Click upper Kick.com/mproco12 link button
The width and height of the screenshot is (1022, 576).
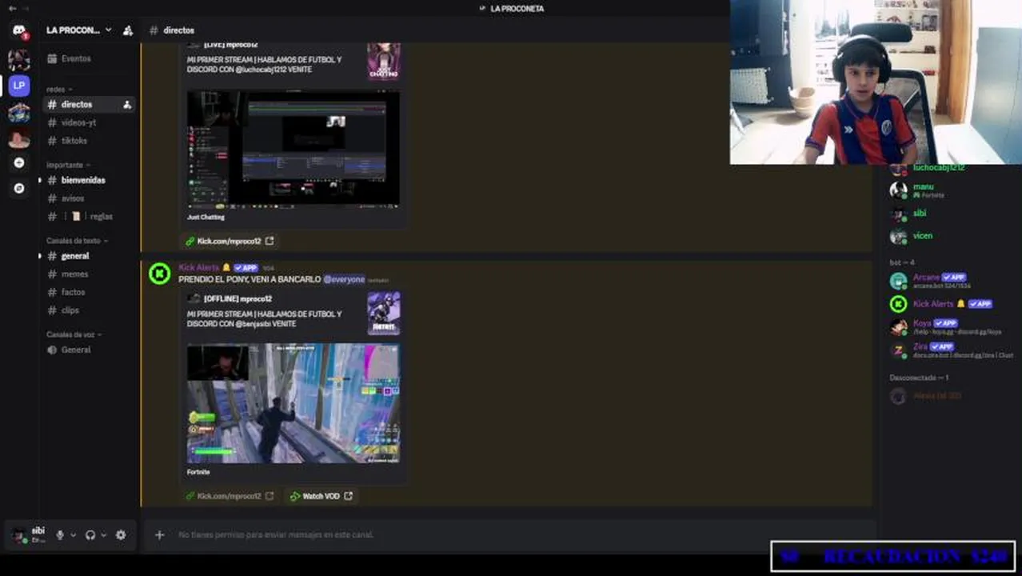point(230,241)
